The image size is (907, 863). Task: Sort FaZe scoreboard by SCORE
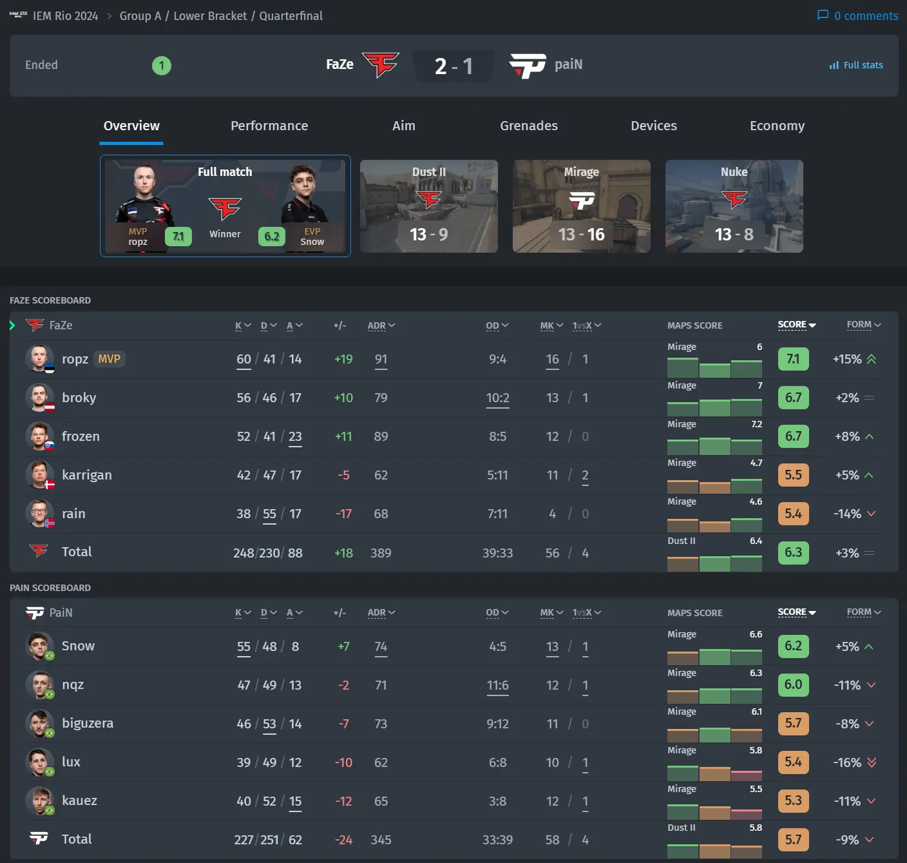[797, 325]
